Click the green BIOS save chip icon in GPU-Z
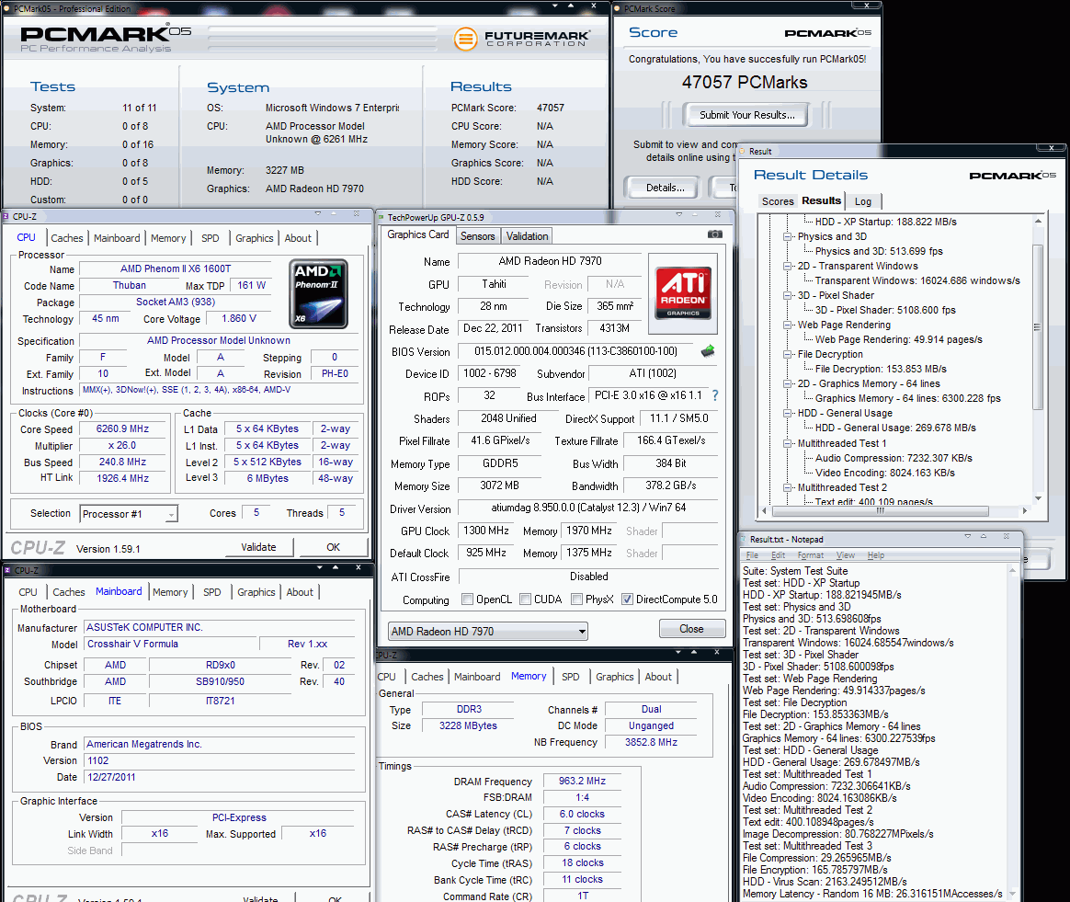The height and width of the screenshot is (902, 1070). click(x=708, y=351)
